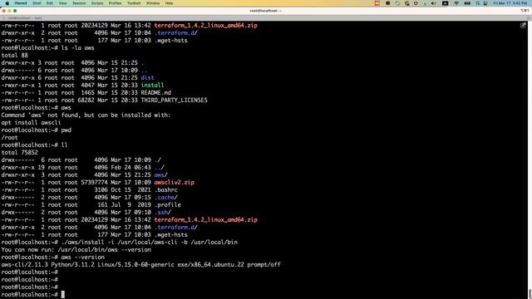Open the Shell menu

click(x=37, y=3)
